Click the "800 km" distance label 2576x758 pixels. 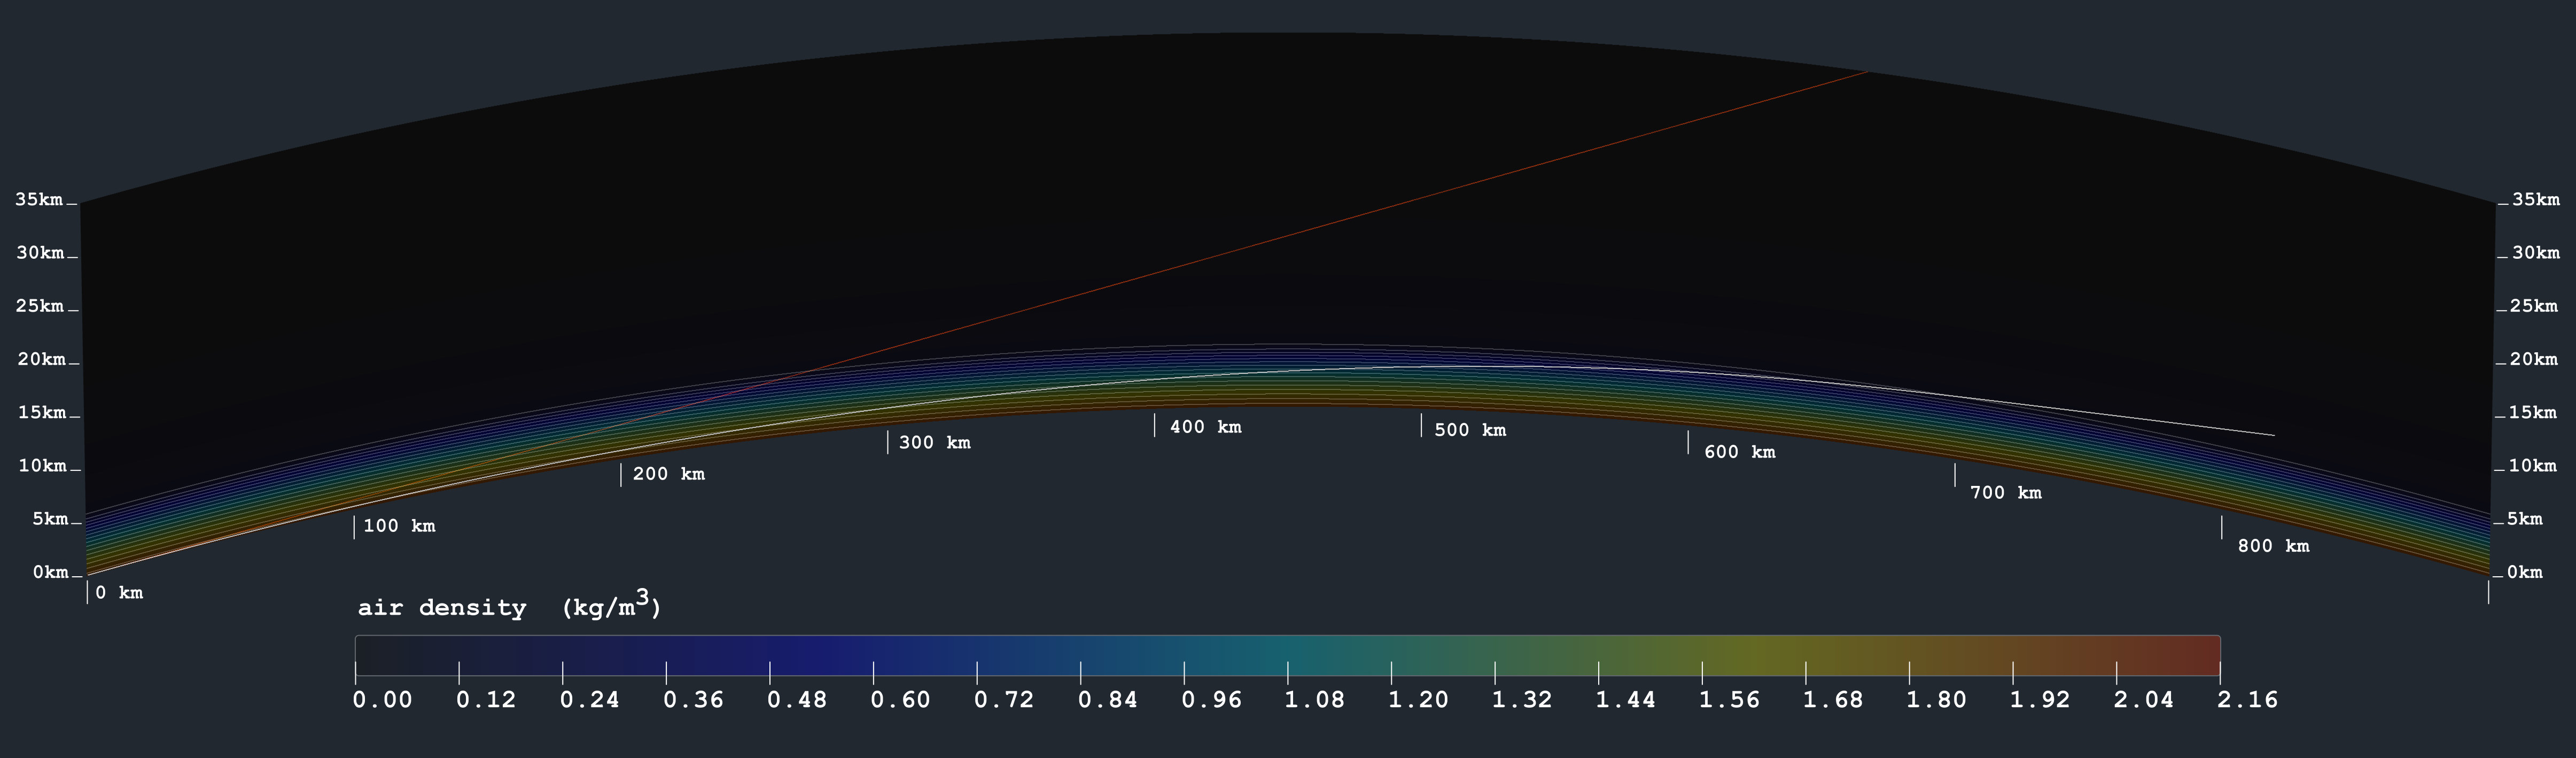tap(2273, 546)
